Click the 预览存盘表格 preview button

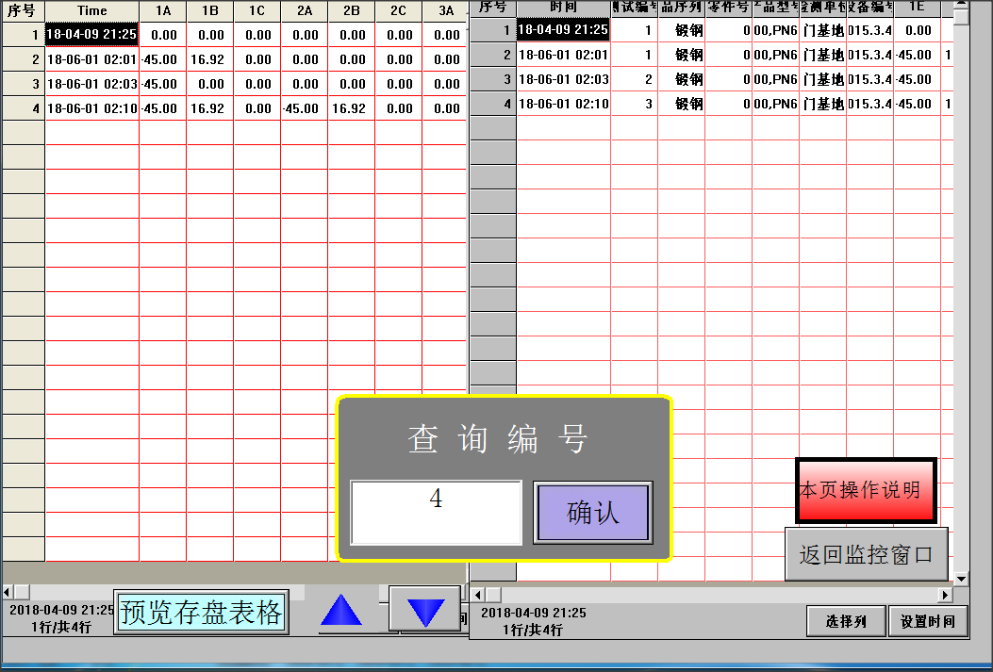tap(200, 613)
